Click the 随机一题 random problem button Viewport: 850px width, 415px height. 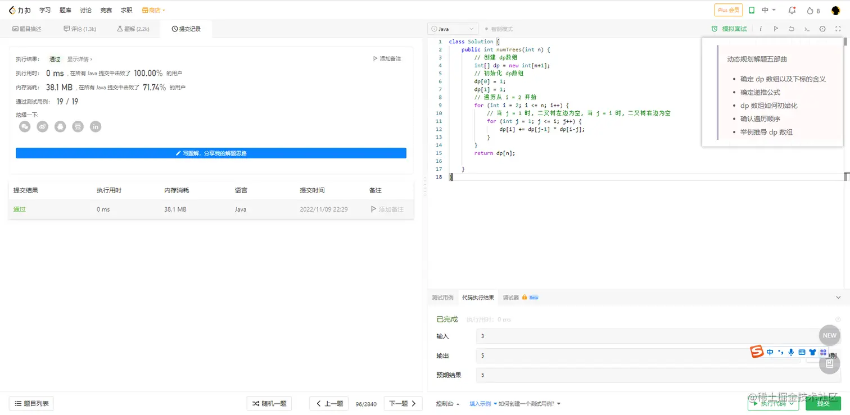pyautogui.click(x=269, y=403)
